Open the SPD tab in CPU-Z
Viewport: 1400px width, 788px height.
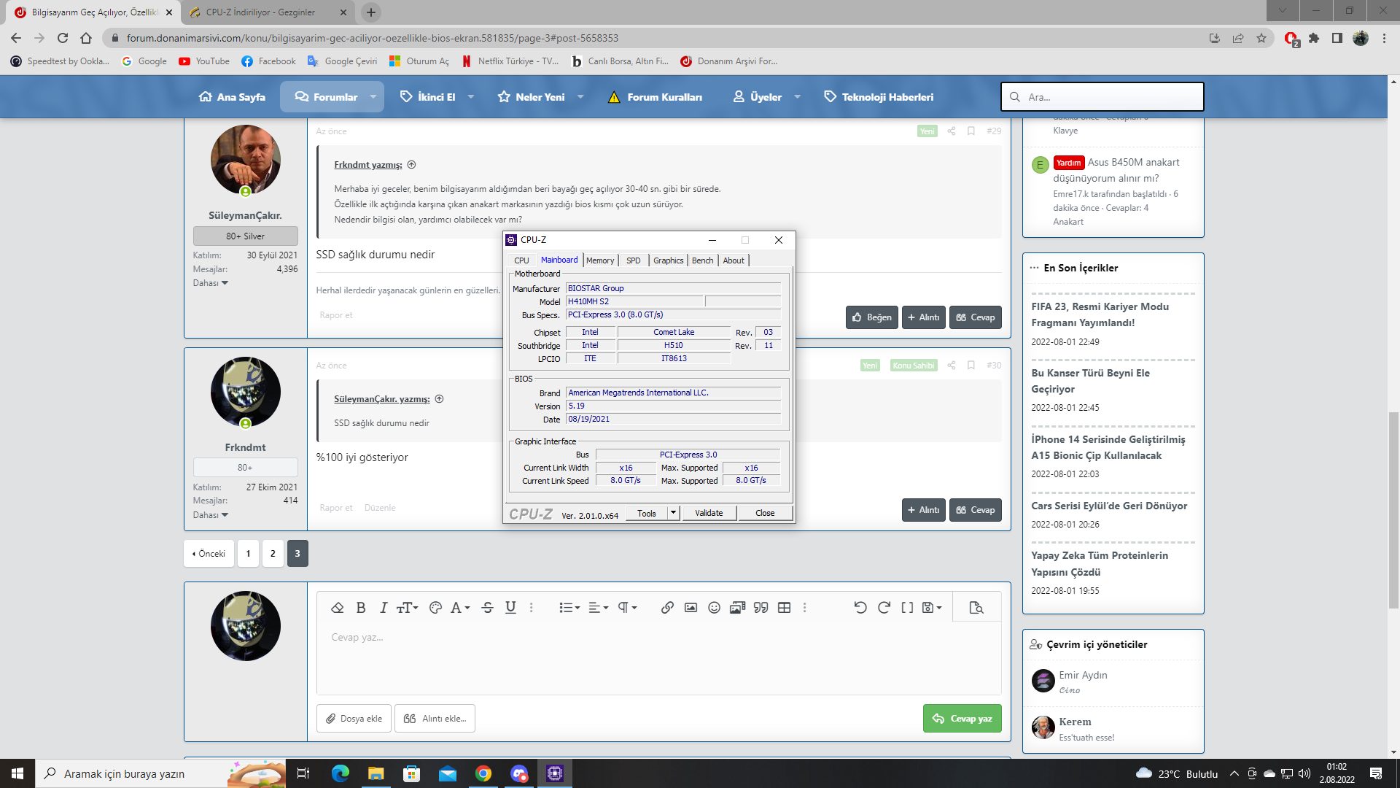pyautogui.click(x=633, y=260)
